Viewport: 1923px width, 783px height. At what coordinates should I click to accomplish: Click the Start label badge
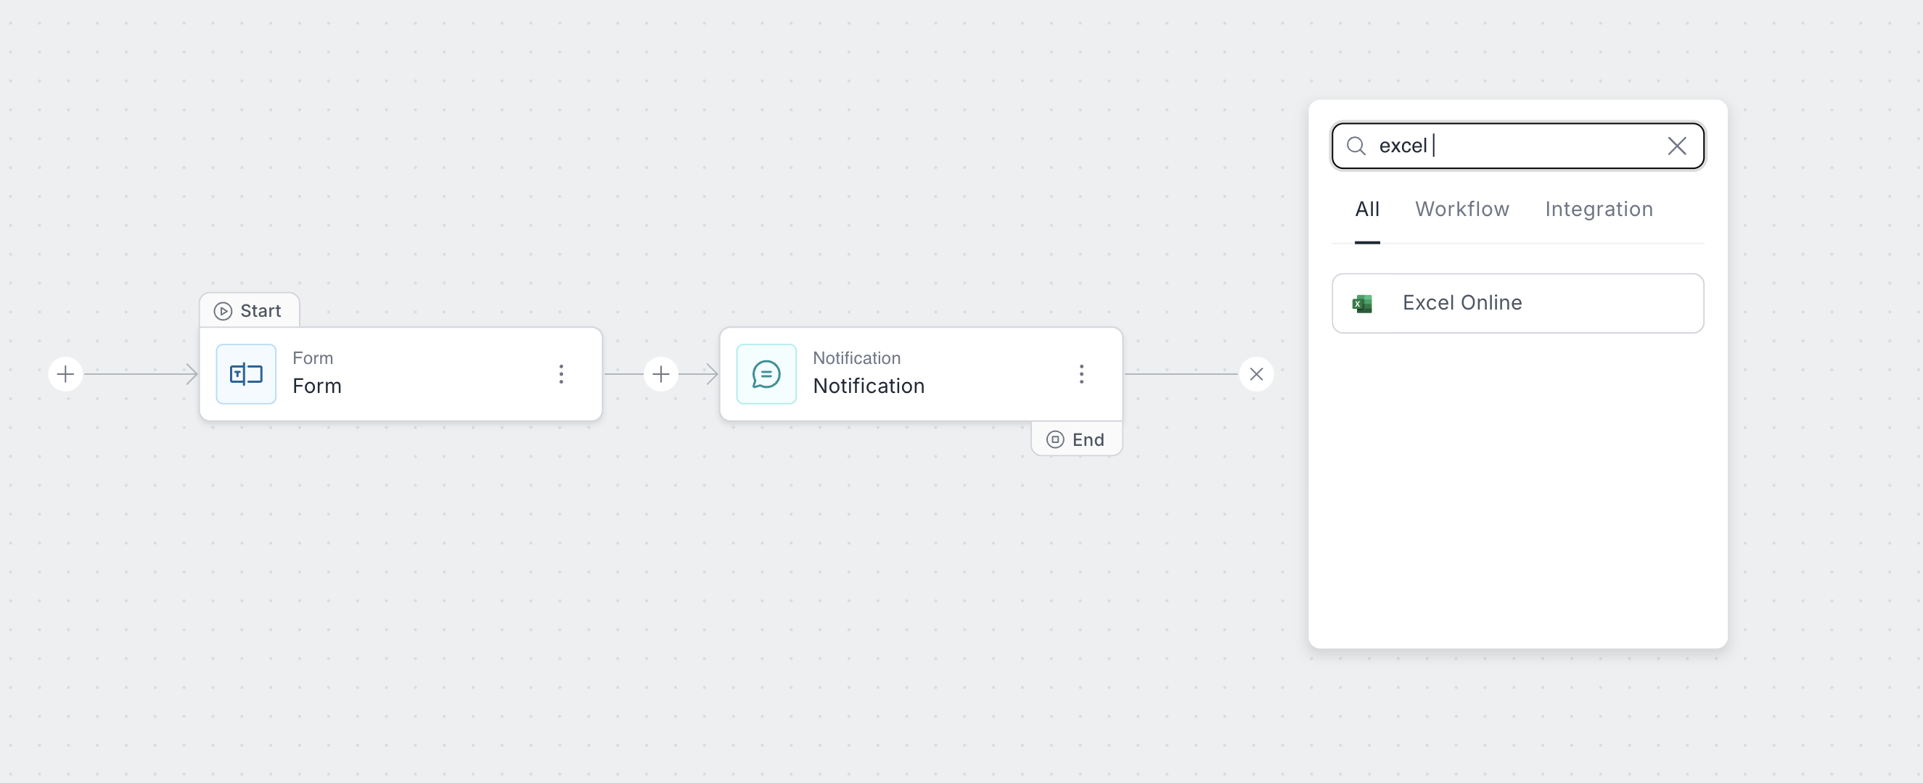click(x=250, y=311)
